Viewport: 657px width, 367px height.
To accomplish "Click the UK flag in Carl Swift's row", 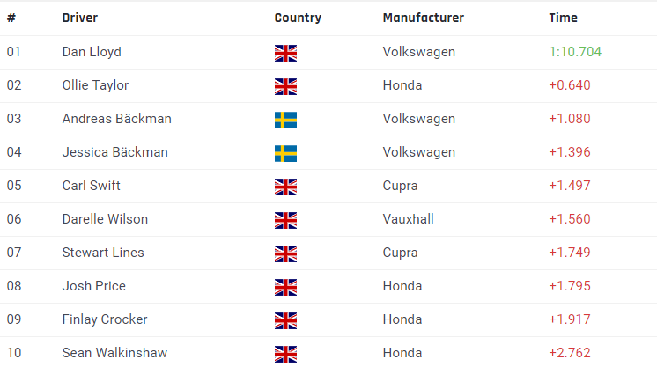I will [x=285, y=187].
